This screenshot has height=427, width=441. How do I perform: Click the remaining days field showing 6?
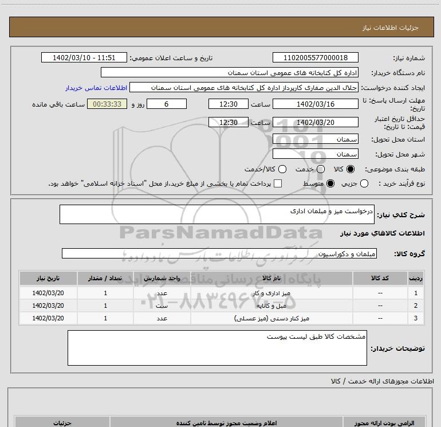tap(167, 104)
